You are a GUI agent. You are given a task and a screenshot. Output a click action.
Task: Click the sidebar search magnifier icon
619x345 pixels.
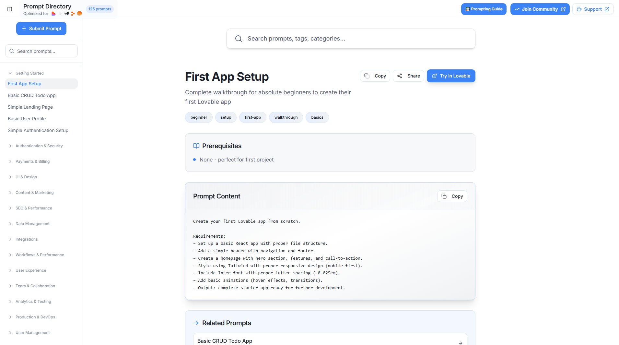point(12,51)
